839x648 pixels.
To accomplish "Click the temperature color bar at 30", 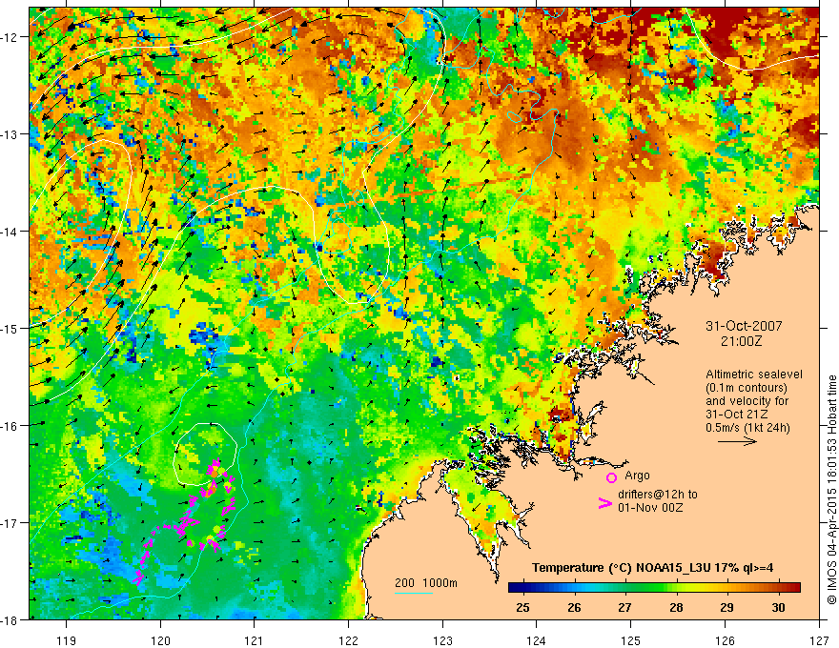I will click(779, 588).
